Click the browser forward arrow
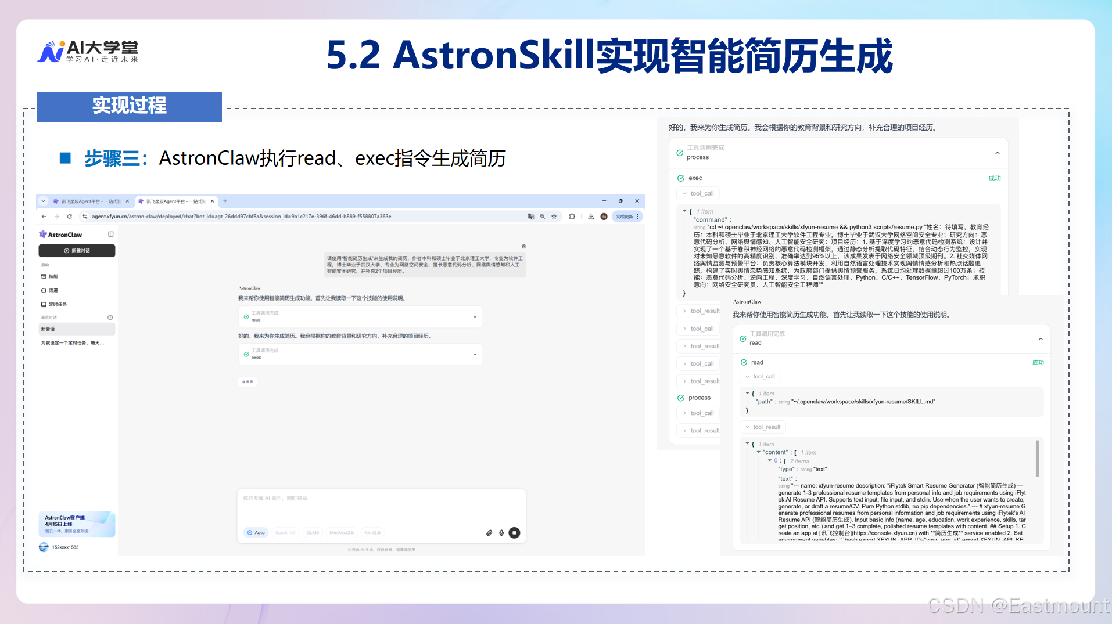 coord(56,217)
